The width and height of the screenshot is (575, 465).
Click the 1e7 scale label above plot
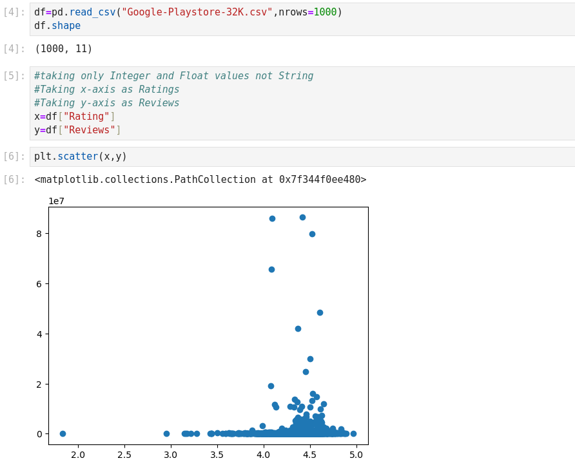point(56,201)
